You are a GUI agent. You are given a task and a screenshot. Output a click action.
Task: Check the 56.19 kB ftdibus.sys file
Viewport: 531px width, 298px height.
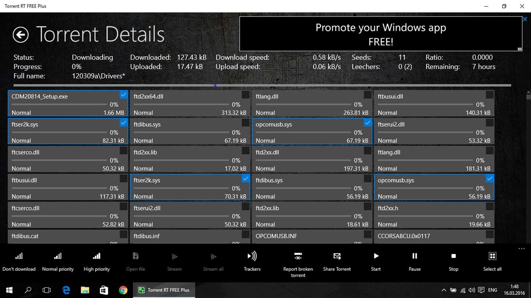point(368,179)
